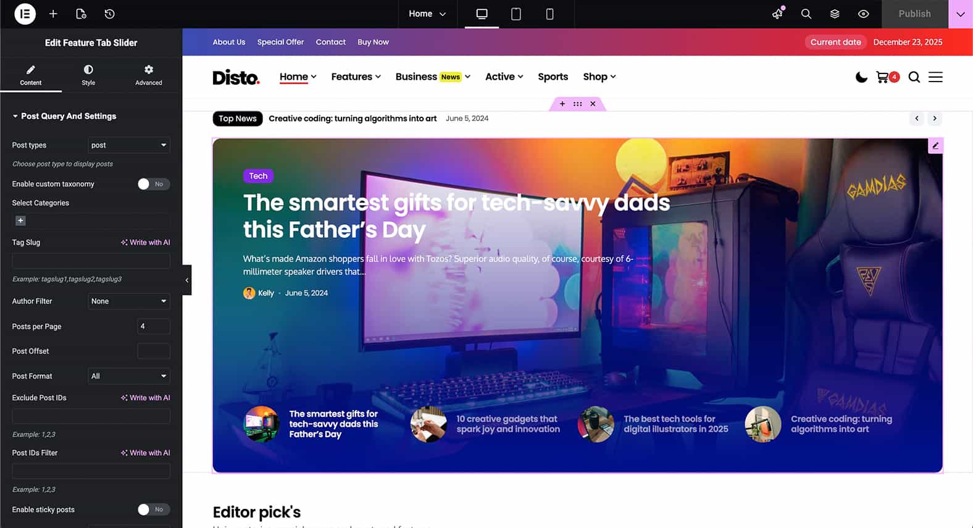
Task: Open the finder search icon in top bar
Action: 806,14
